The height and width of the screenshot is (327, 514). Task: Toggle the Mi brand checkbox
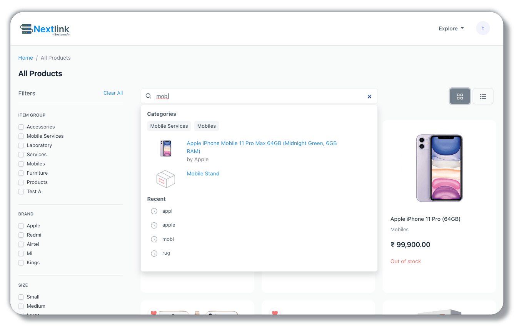click(21, 254)
